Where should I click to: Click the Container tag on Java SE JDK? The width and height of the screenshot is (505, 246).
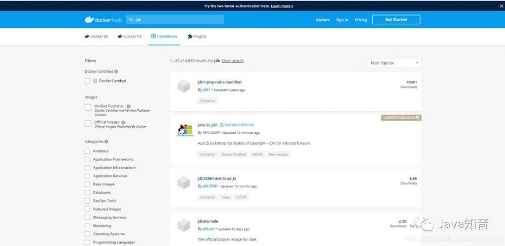click(208, 155)
